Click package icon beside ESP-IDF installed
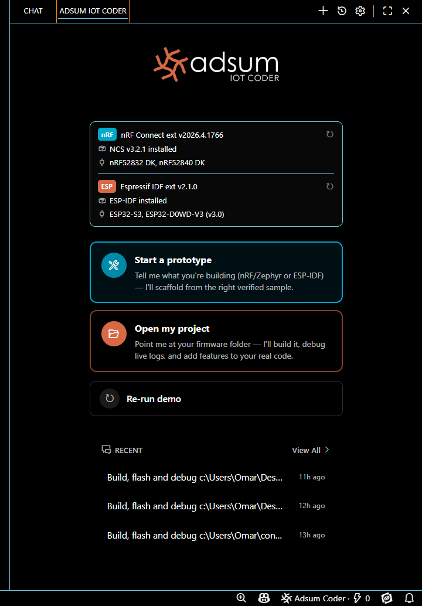 (102, 200)
